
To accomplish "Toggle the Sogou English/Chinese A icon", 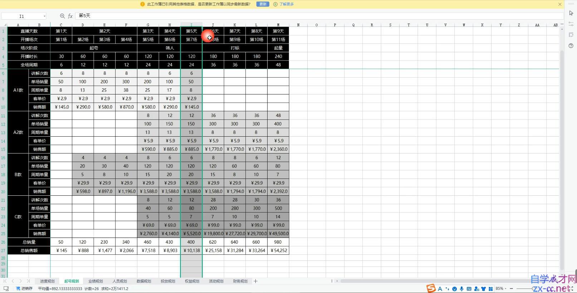I will (x=440, y=289).
